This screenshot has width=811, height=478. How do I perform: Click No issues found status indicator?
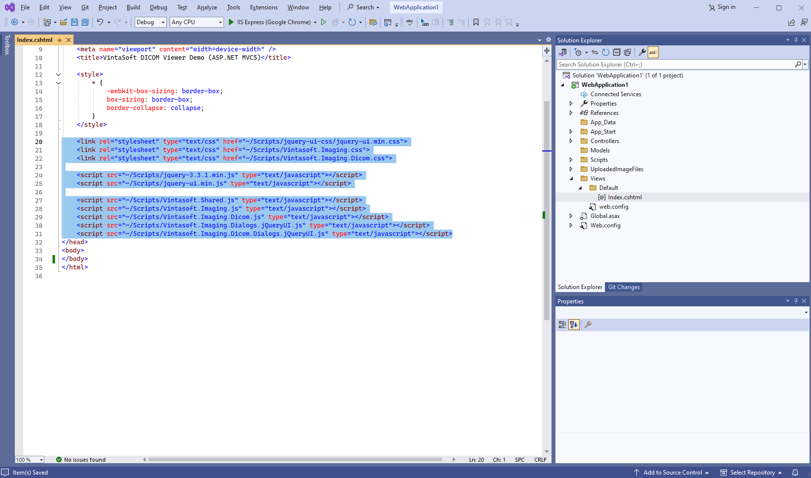pyautogui.click(x=80, y=460)
